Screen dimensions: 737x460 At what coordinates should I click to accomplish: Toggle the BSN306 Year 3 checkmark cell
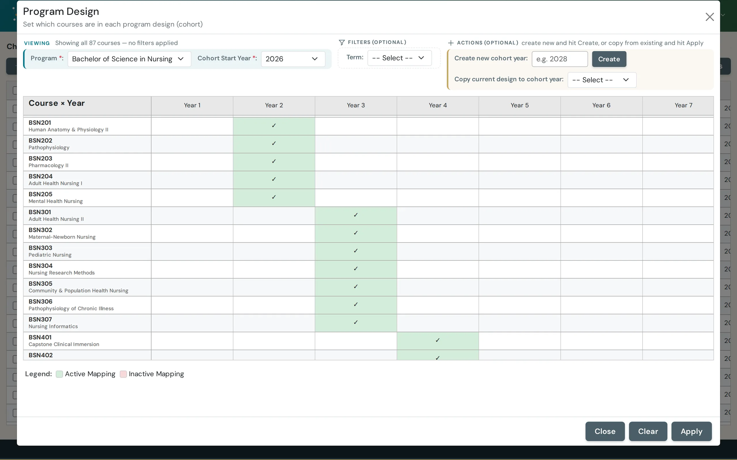pyautogui.click(x=356, y=305)
